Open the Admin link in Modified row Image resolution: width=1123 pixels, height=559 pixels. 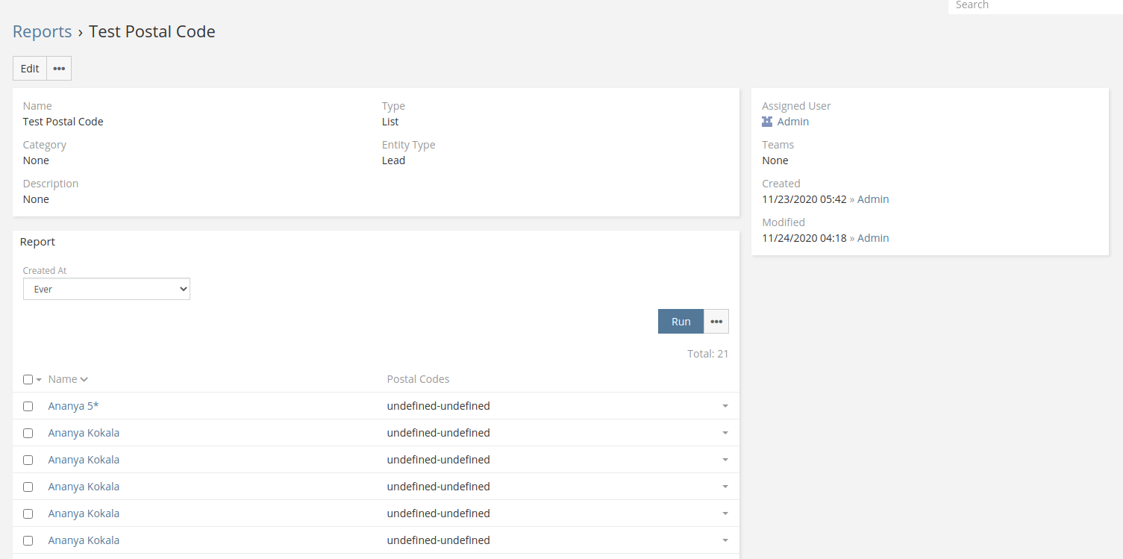873,238
